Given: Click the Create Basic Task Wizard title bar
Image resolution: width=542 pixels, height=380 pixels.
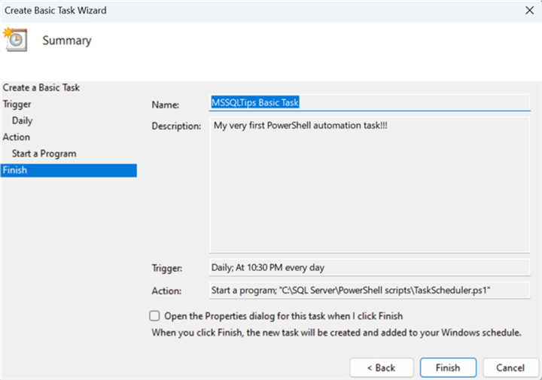Looking at the screenshot, I should (x=226, y=11).
